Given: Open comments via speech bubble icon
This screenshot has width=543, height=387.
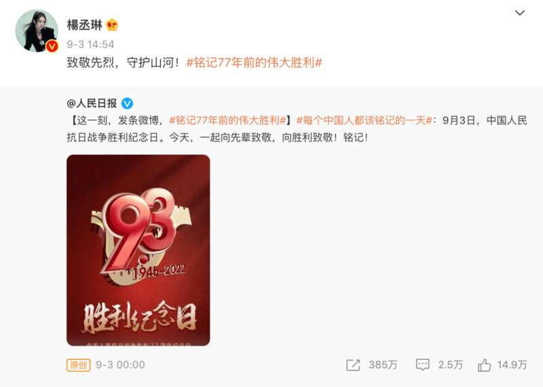Looking at the screenshot, I should point(422,365).
